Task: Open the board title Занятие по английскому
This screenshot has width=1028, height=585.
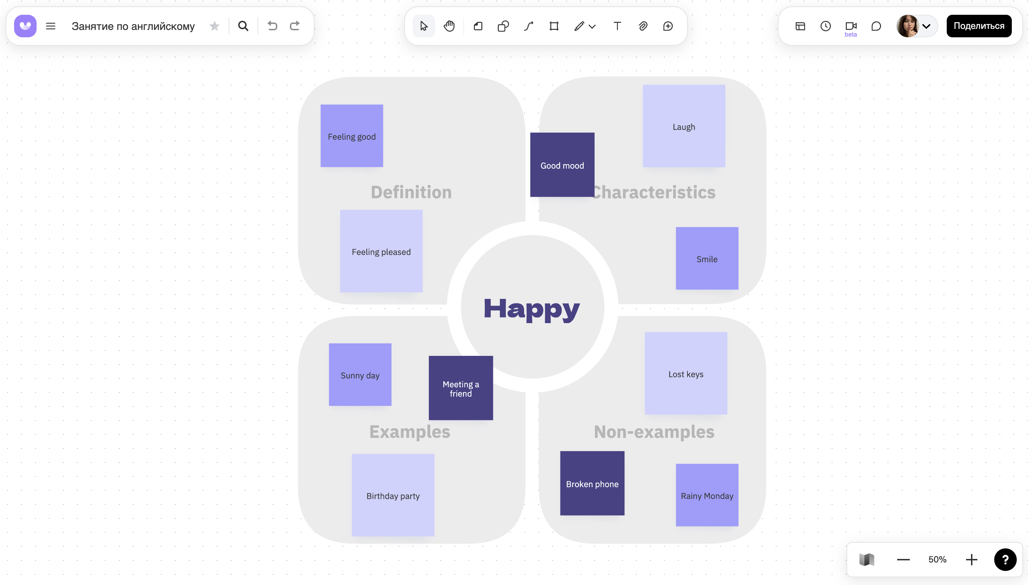Action: click(x=133, y=26)
